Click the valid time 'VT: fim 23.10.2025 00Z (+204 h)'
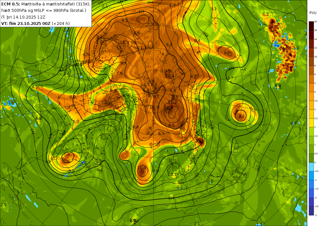This screenshot has height=226, width=320. 36,23
